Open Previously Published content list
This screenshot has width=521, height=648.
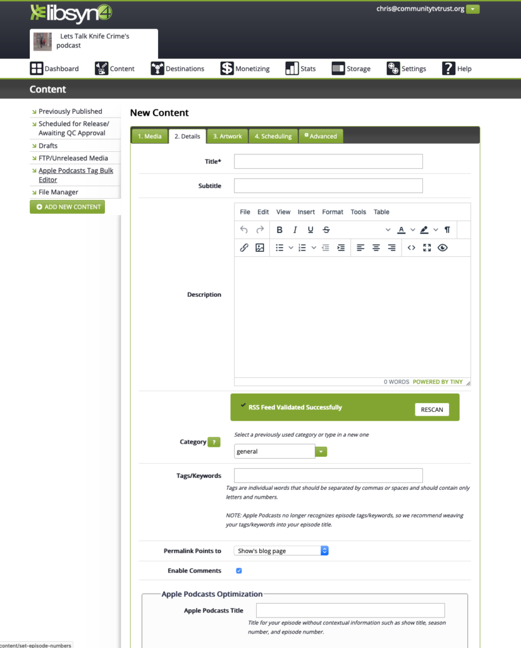(x=70, y=111)
